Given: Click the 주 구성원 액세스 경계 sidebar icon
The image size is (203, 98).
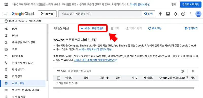Looking at the screenshot, I should point(6,42).
